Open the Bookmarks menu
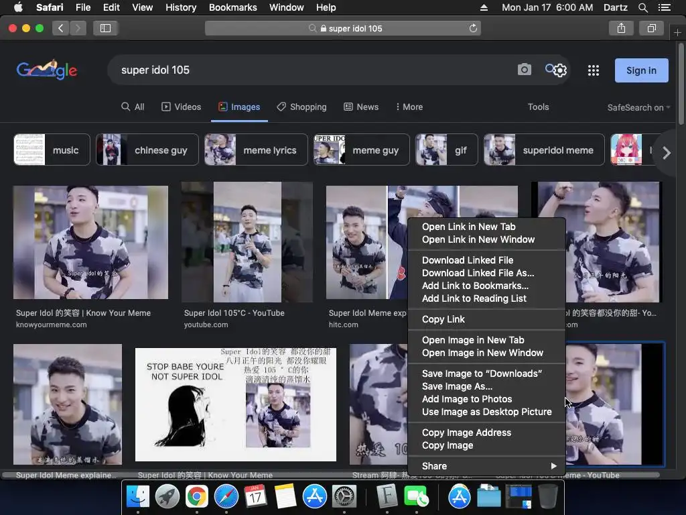The image size is (686, 515). pyautogui.click(x=232, y=7)
